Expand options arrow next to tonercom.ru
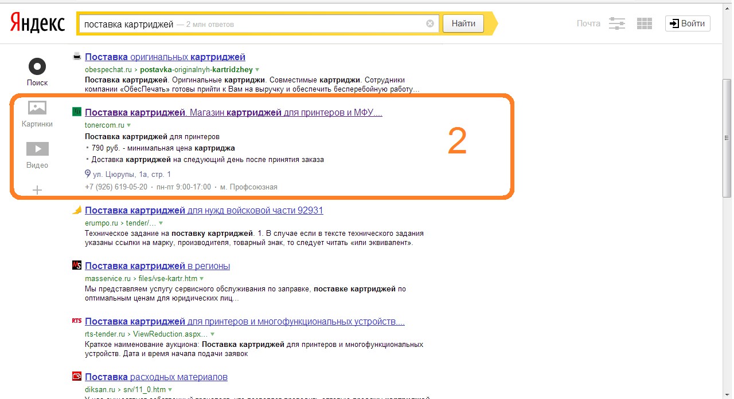This screenshot has height=399, width=734. click(x=128, y=125)
